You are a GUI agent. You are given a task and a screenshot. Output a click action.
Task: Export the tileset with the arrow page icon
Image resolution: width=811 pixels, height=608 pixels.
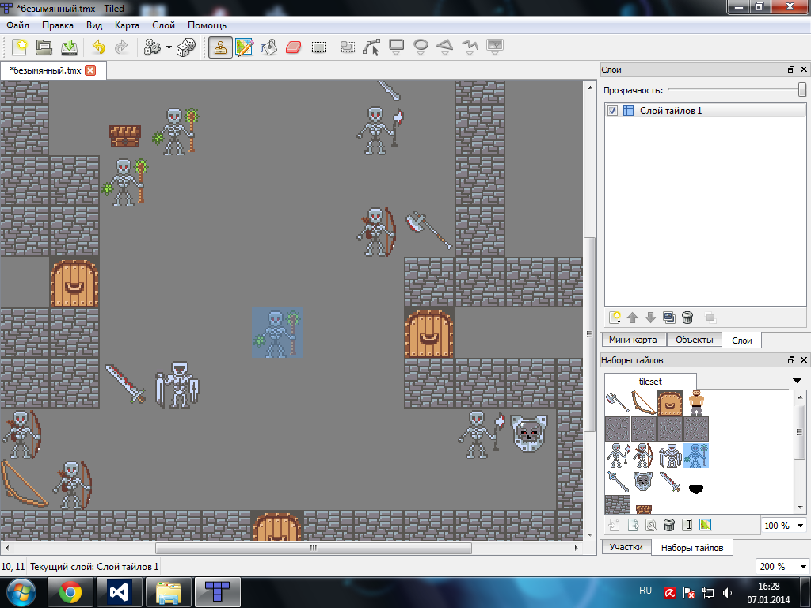(633, 526)
